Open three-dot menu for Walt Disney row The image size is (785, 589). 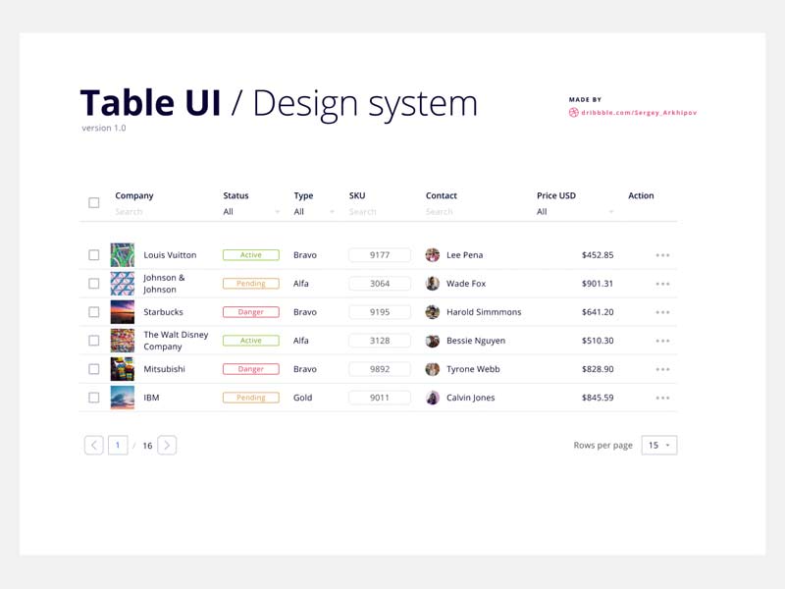click(662, 341)
